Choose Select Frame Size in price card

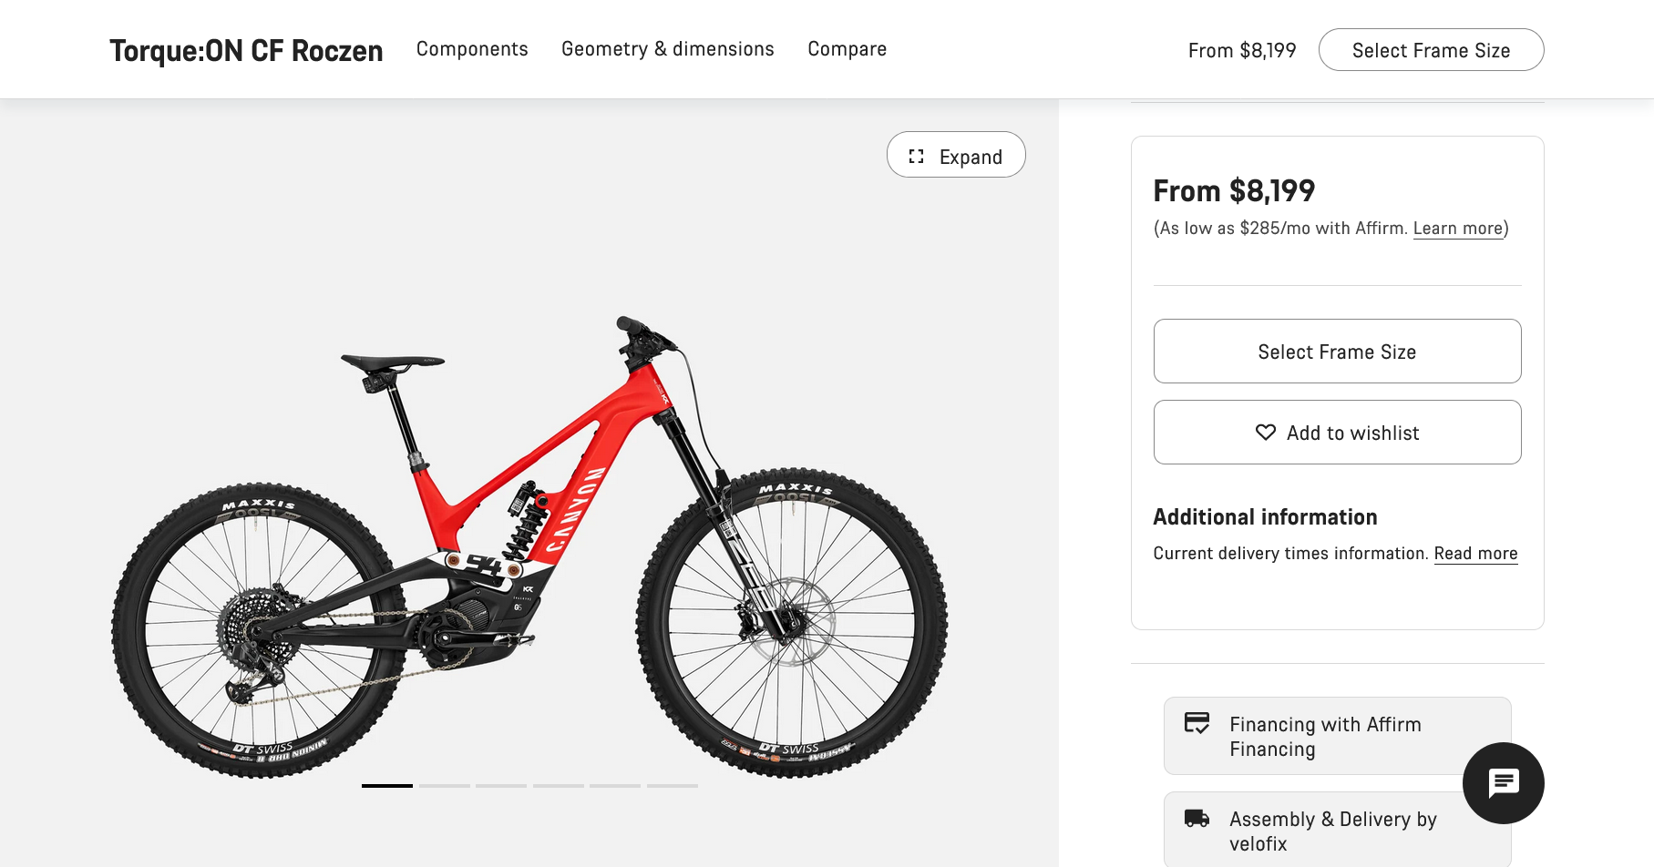[x=1337, y=352]
